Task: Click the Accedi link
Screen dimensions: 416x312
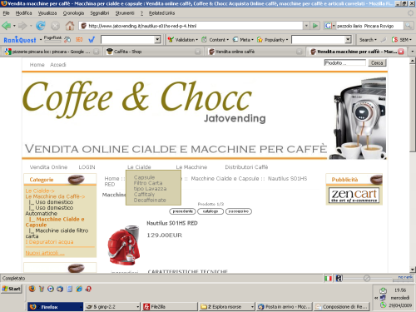Action: click(x=58, y=65)
